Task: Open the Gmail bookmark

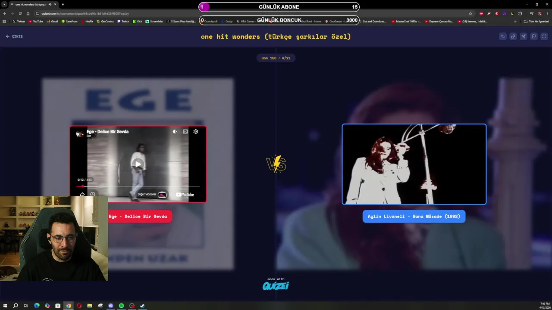Action: (x=52, y=21)
